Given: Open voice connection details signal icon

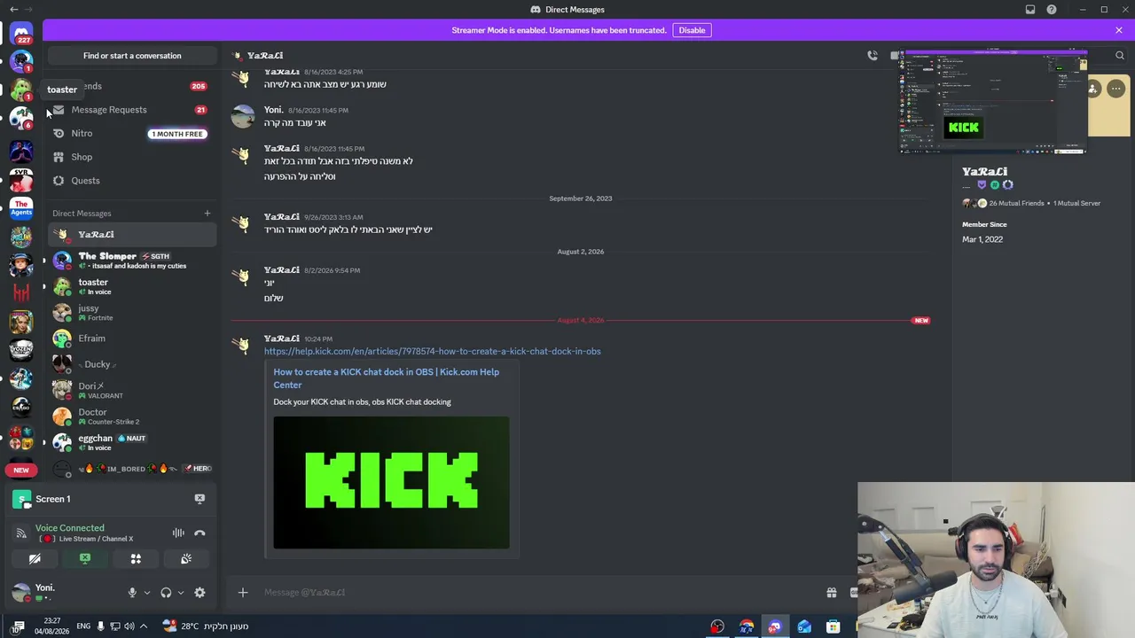Looking at the screenshot, I should click(x=21, y=533).
